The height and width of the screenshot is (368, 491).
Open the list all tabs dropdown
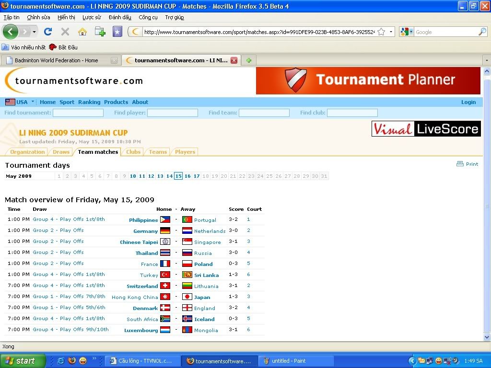pos(487,60)
